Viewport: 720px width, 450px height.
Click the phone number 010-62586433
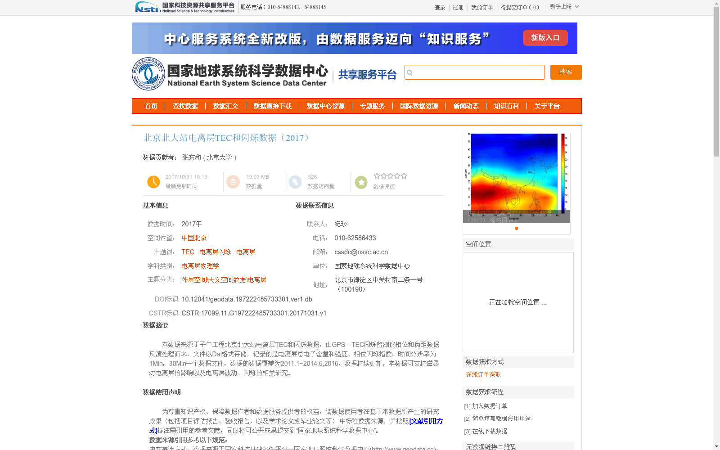pos(355,238)
